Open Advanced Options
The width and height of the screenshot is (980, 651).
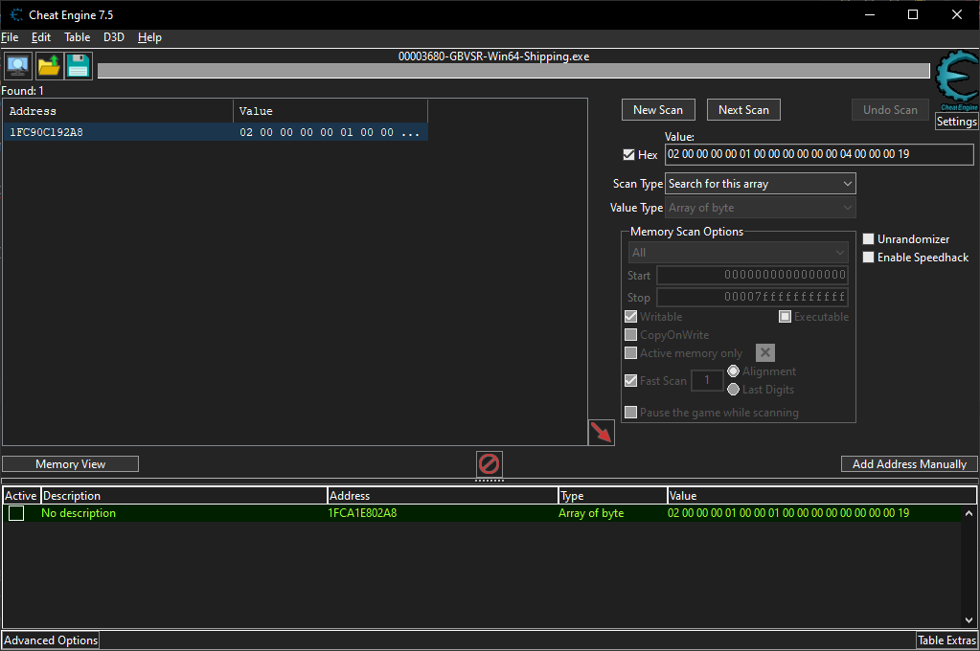click(x=51, y=640)
